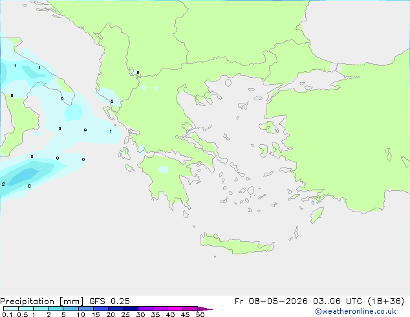Image resolution: width=410 pixels, height=317 pixels.
Task: Click the '15' legend scale label
Action: 96,314
